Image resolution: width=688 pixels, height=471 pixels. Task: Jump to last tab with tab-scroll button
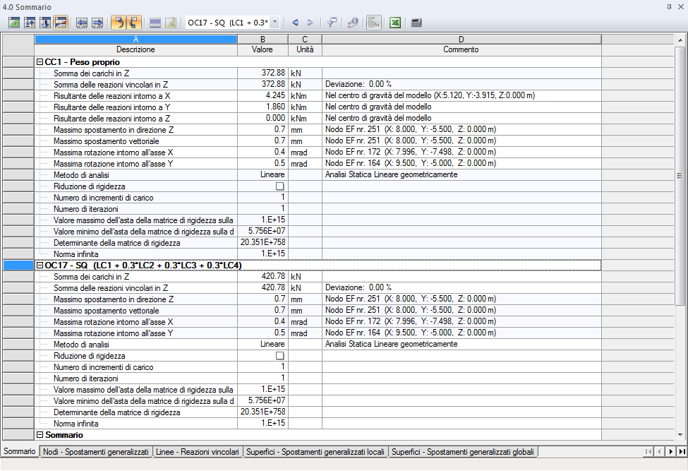[682, 452]
